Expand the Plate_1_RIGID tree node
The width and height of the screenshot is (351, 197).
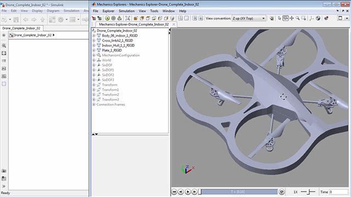pos(94,50)
